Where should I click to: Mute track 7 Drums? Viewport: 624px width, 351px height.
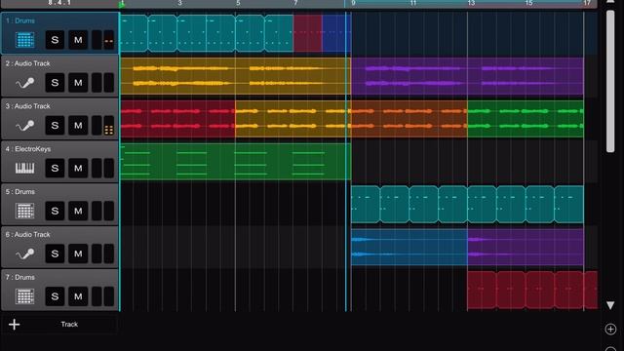coord(78,296)
